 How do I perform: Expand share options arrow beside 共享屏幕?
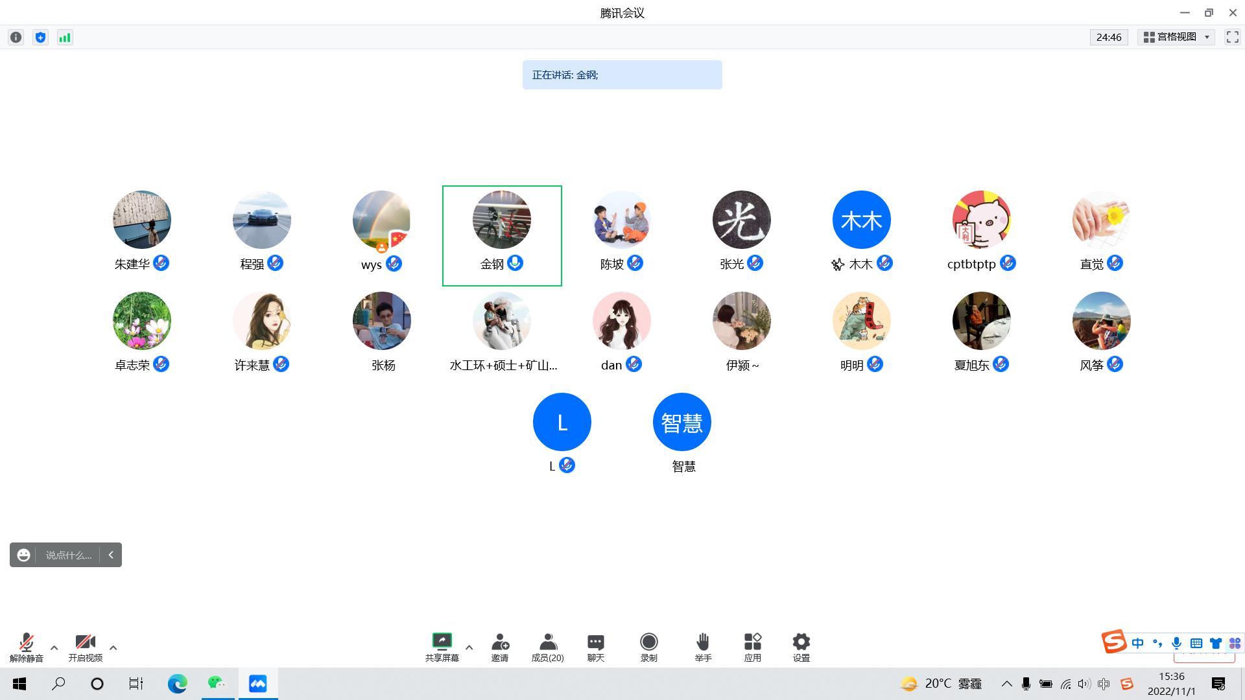469,647
